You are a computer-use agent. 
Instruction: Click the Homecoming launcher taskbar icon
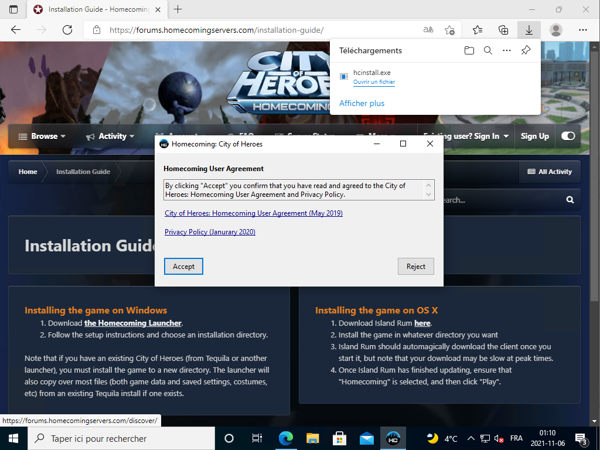pyautogui.click(x=393, y=438)
